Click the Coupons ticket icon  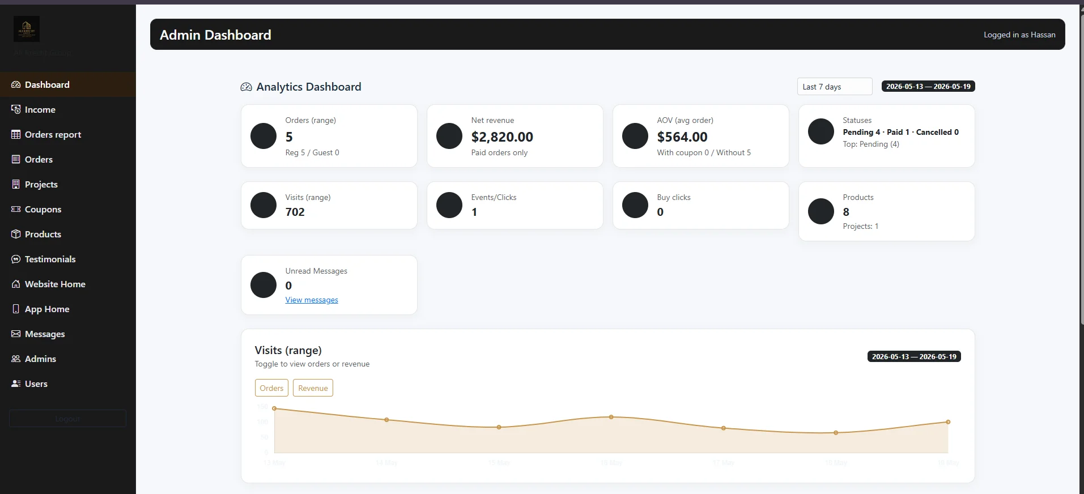coord(16,209)
